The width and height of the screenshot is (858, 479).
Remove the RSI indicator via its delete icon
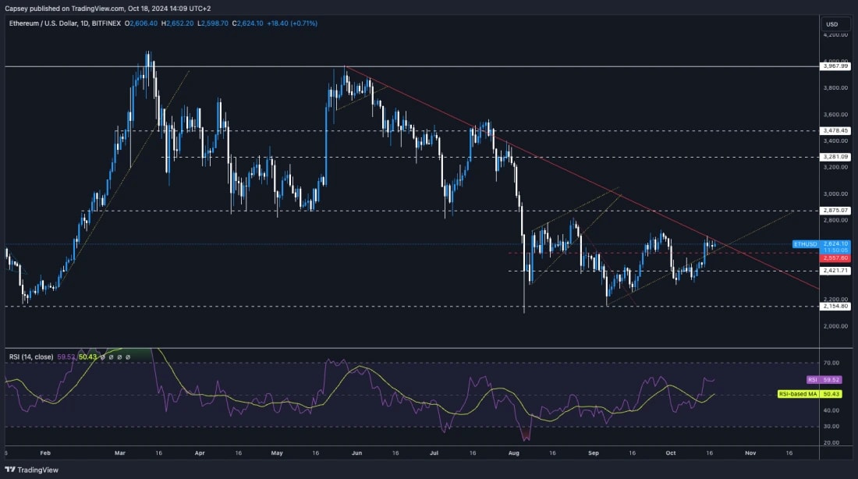(119, 357)
